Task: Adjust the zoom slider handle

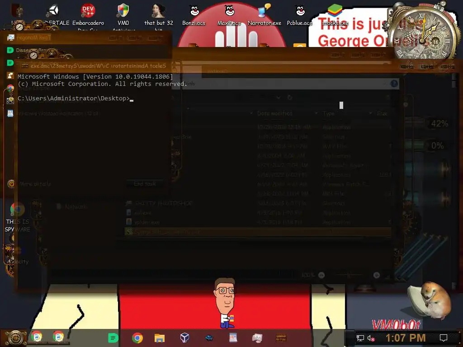Action: click(349, 275)
